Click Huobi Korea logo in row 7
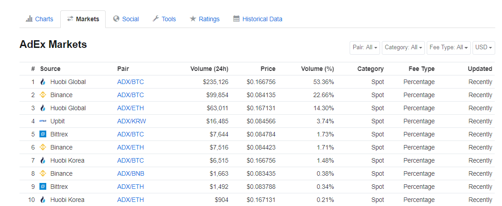The image size is (502, 206). 43,160
